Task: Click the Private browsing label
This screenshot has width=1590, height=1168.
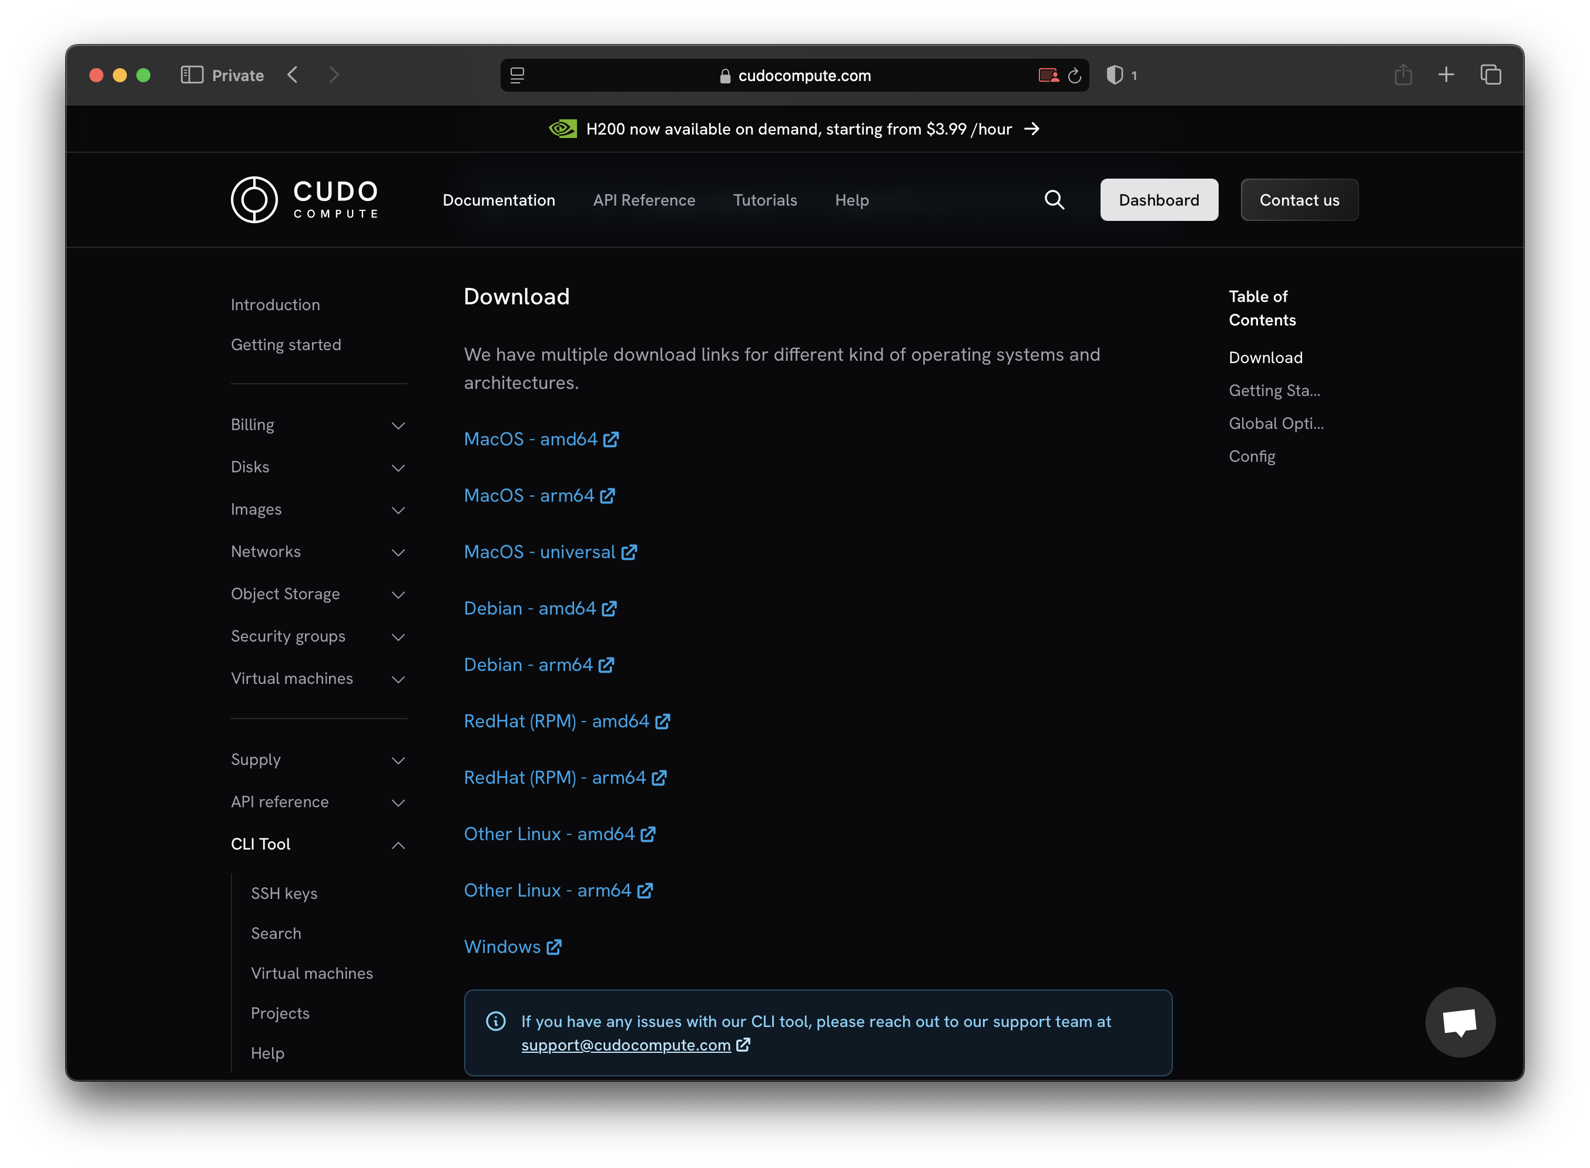Action: click(x=237, y=75)
